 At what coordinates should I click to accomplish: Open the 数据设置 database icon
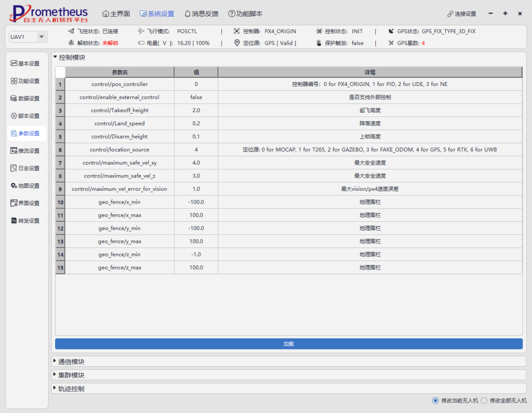pyautogui.click(x=14, y=98)
